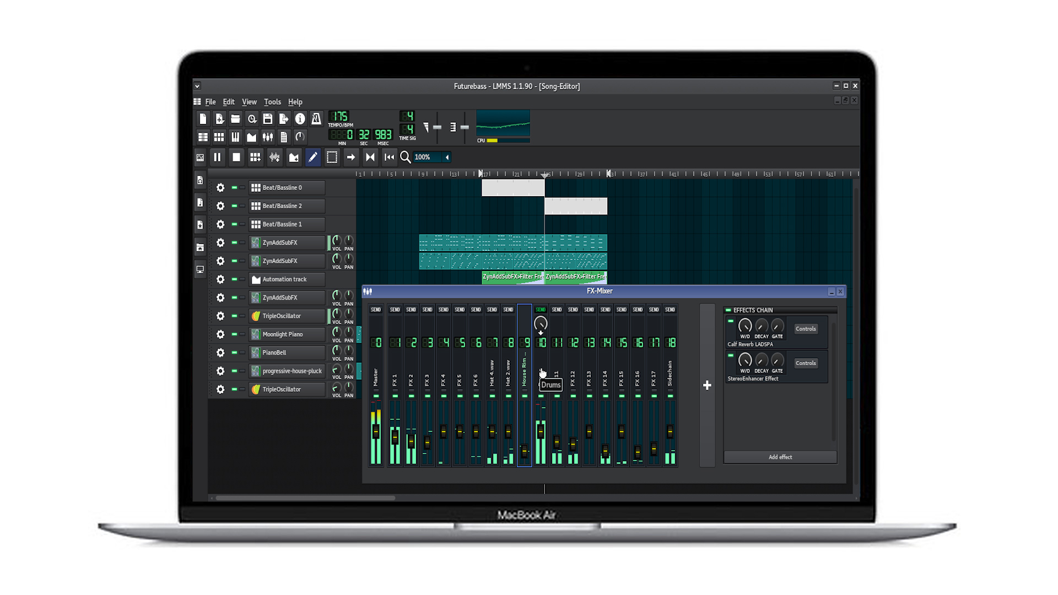Click the Master channel volume fader
Viewport: 1058px width, 595px height.
[376, 431]
